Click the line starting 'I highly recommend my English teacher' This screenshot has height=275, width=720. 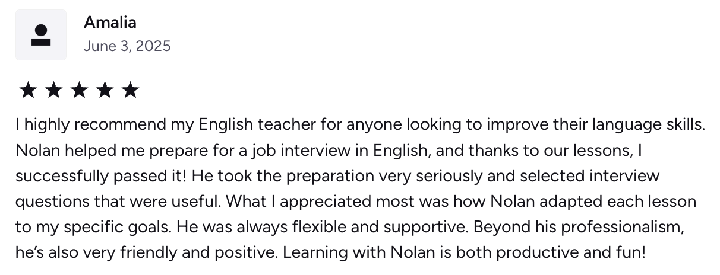click(x=361, y=125)
